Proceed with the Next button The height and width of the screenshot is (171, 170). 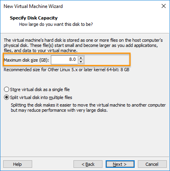pyautogui.click(x=120, y=164)
